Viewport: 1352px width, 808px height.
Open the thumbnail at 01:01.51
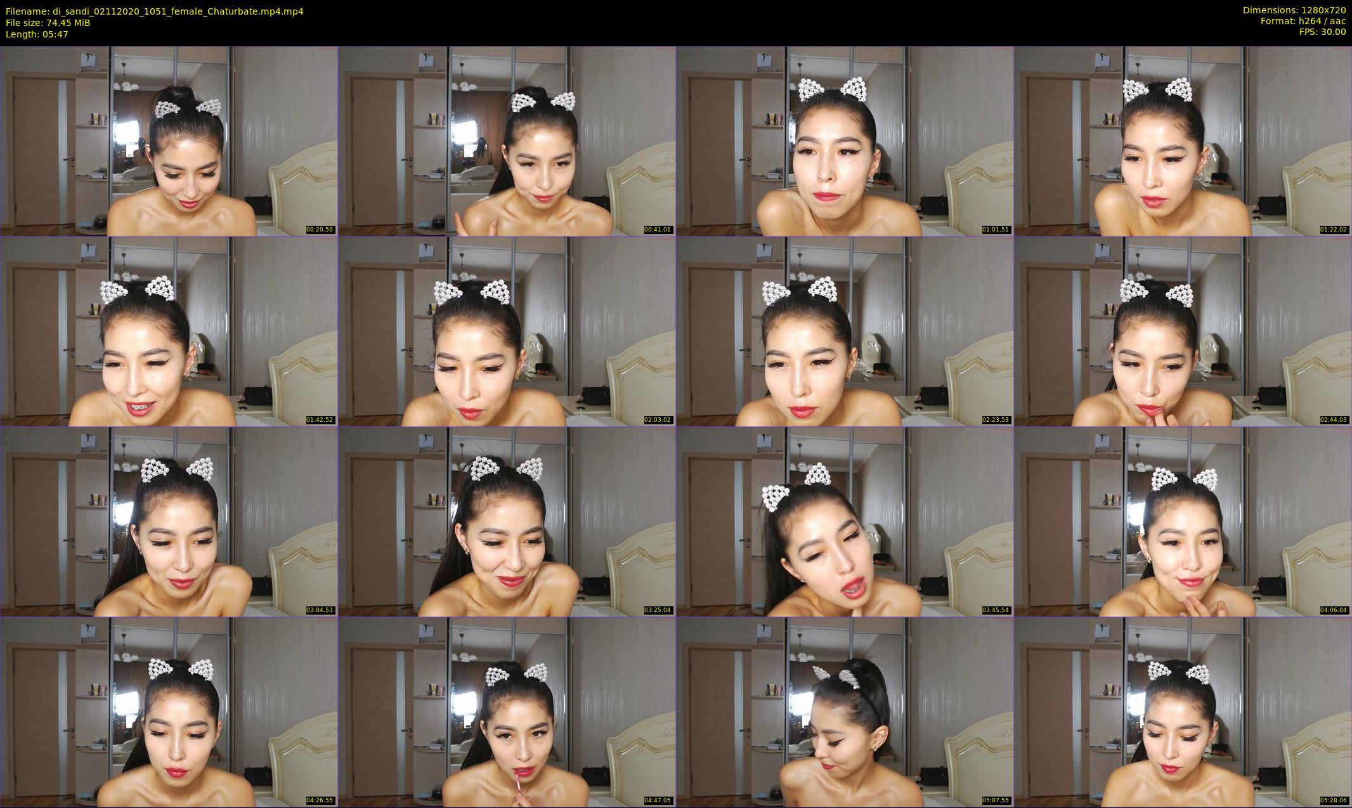(845, 141)
